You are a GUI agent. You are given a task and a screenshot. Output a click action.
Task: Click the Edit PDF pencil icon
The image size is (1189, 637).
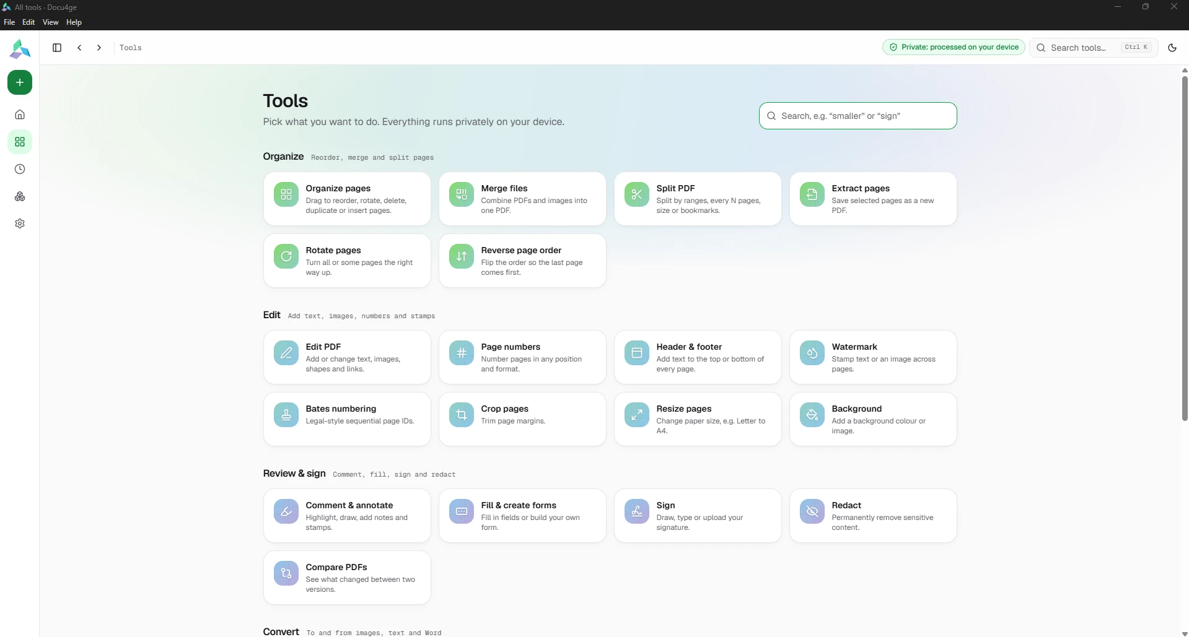[286, 353]
